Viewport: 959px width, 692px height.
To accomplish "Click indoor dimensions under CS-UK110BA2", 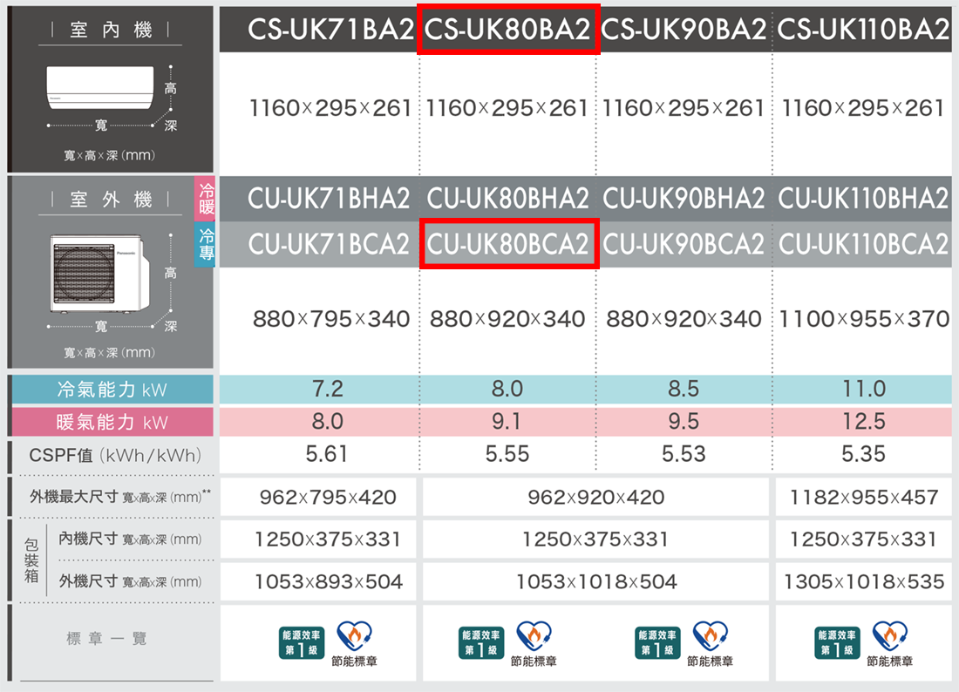I will pos(864,108).
